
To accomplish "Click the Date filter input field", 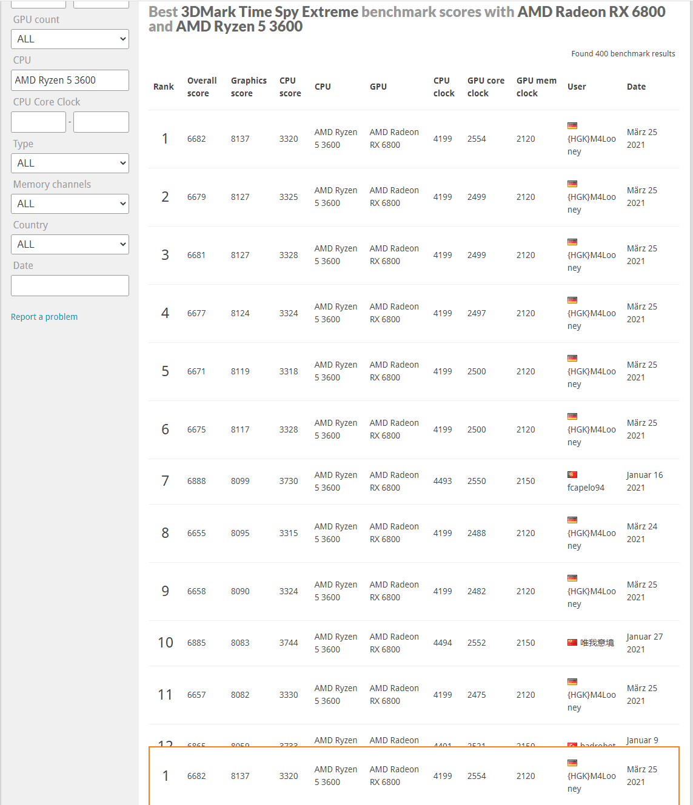I will (70, 286).
